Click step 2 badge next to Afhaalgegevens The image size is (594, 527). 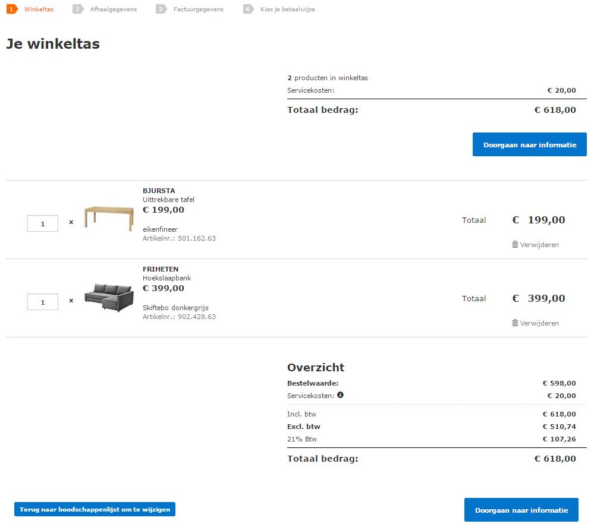pos(78,9)
